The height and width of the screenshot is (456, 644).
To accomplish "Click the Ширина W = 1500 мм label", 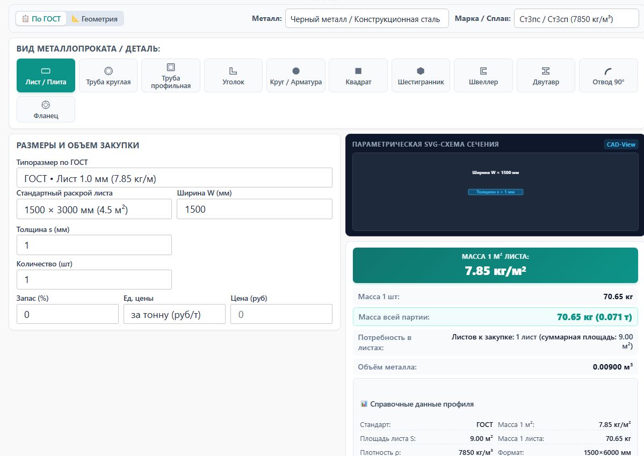I will [495, 172].
